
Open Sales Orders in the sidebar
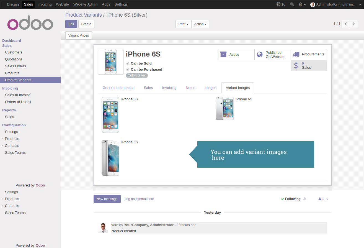click(16, 66)
